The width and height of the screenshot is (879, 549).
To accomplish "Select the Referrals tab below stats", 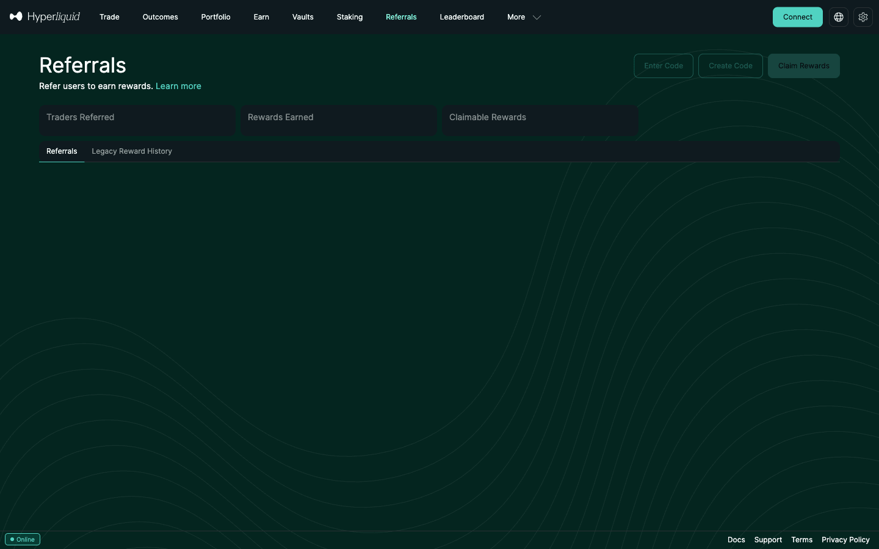I will 62,151.
